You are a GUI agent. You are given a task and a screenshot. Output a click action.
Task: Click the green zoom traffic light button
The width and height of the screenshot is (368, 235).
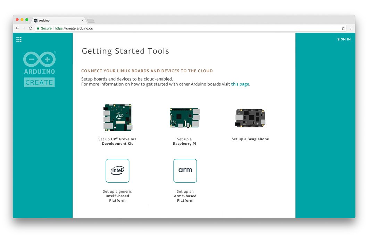click(27, 20)
